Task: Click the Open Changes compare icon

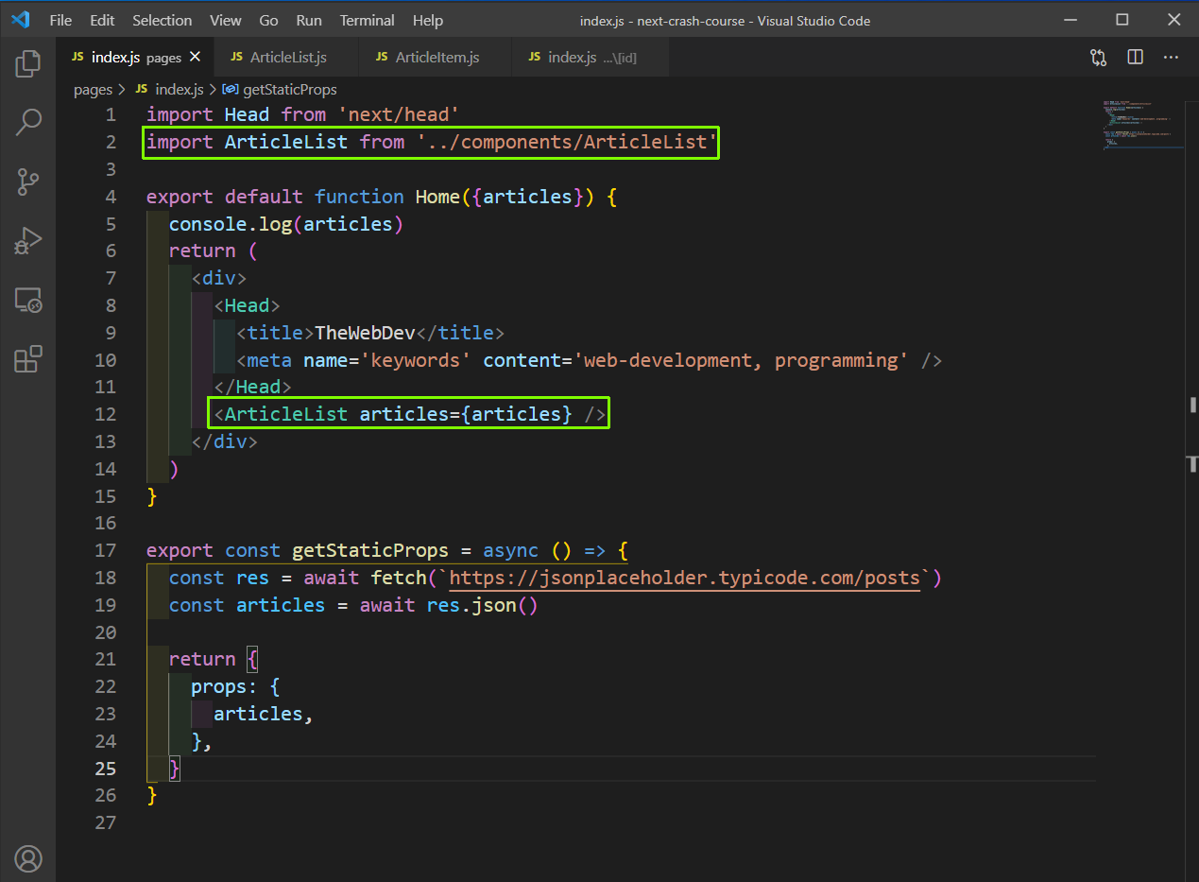Action: [x=1098, y=58]
